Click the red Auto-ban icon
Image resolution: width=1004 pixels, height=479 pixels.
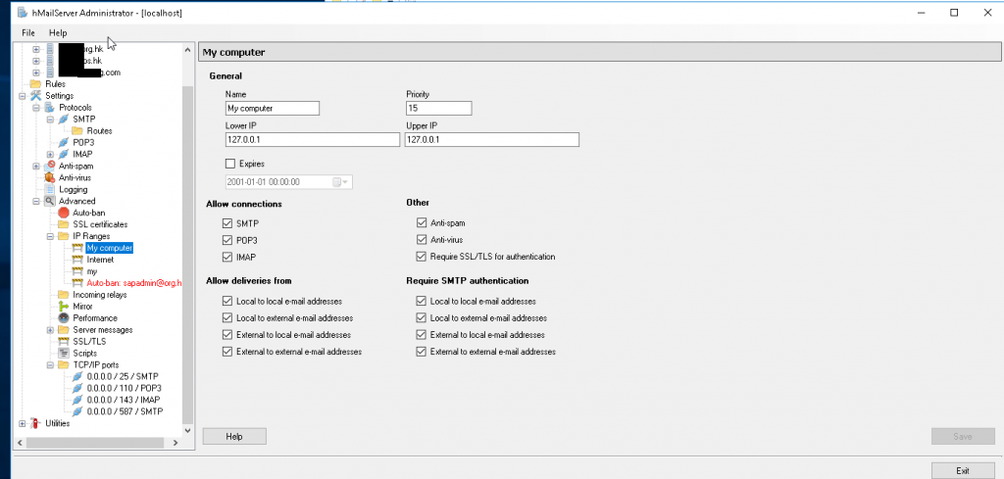64,213
